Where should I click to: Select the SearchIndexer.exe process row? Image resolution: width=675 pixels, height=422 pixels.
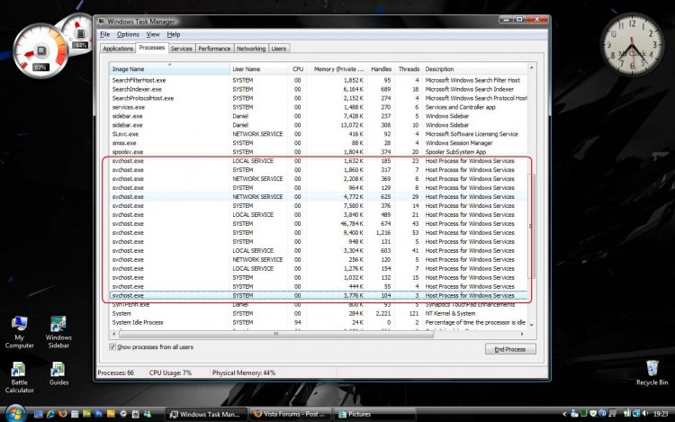tap(319, 89)
